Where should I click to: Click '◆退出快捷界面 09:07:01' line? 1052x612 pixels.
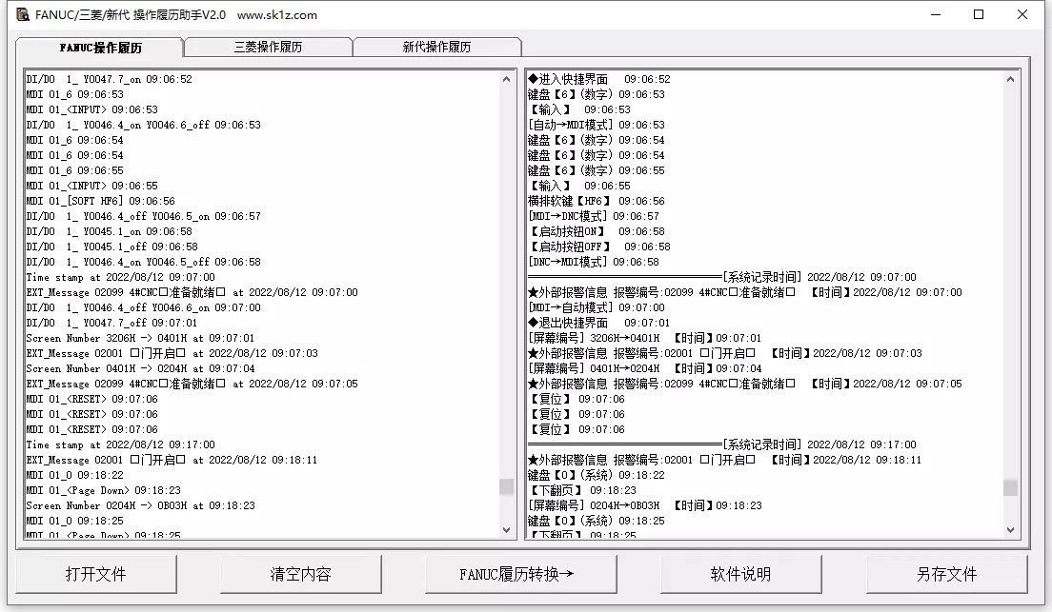tap(599, 323)
